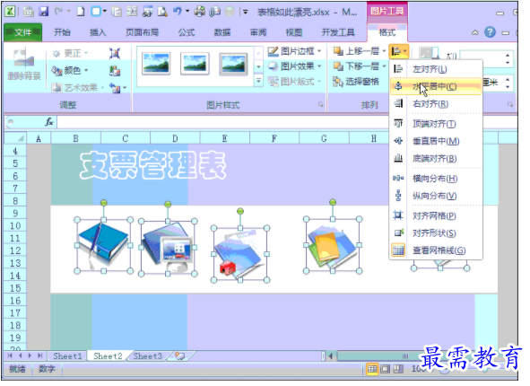Open the Color (颜色) dropdown
This screenshot has height=386, width=530.
[70, 70]
